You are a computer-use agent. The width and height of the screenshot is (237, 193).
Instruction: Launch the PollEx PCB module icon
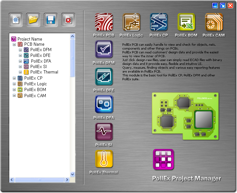click(104, 22)
